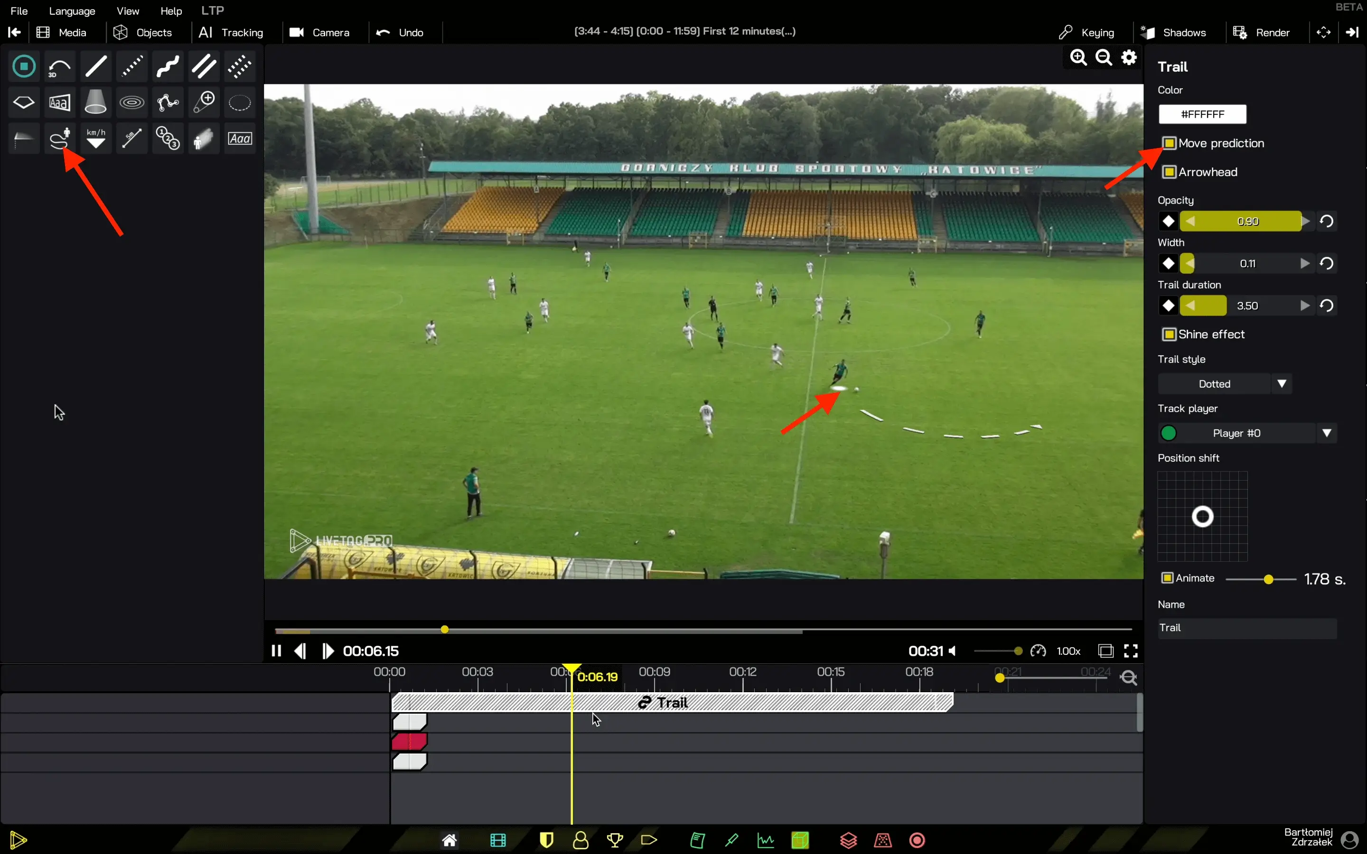Image resolution: width=1367 pixels, height=854 pixels.
Task: Disable the Shine effect checkbox
Action: click(x=1168, y=334)
